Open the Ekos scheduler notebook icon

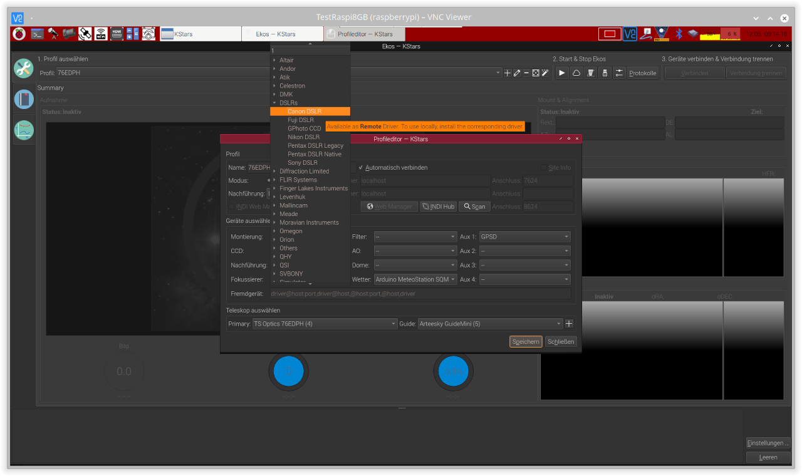click(x=24, y=99)
